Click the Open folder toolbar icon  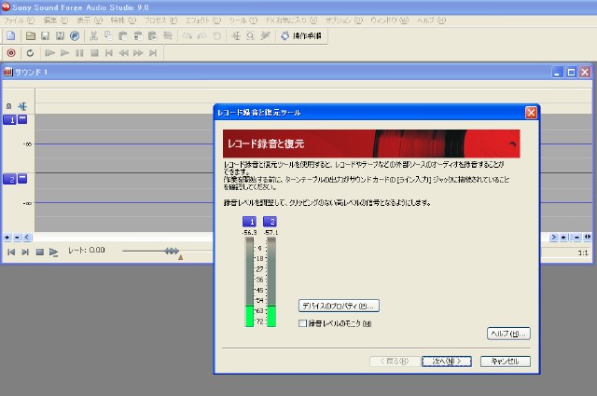pos(31,35)
